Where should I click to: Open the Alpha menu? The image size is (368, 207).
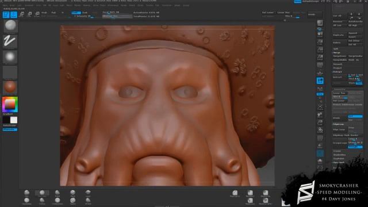[x=5, y=5]
